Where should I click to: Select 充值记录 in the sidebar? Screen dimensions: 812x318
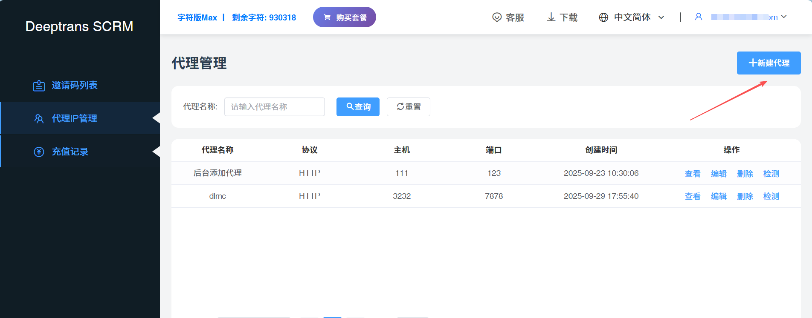70,152
